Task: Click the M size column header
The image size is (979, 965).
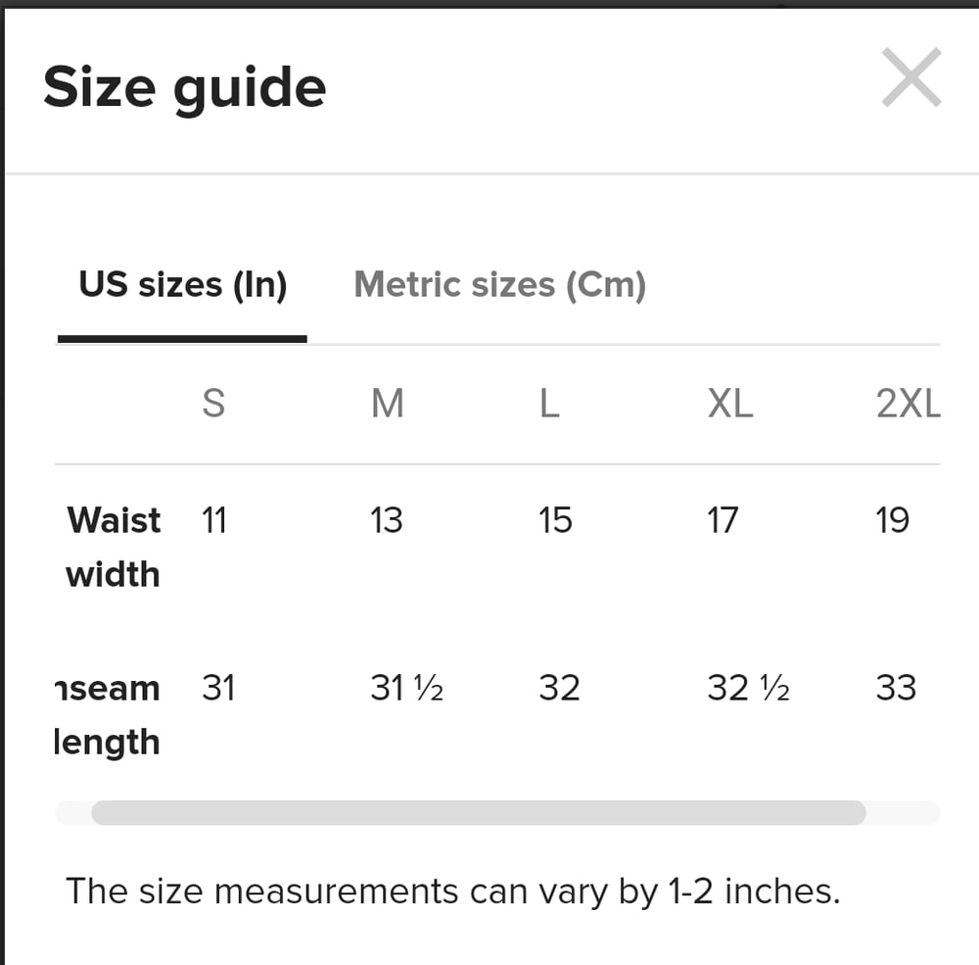Action: coord(388,403)
